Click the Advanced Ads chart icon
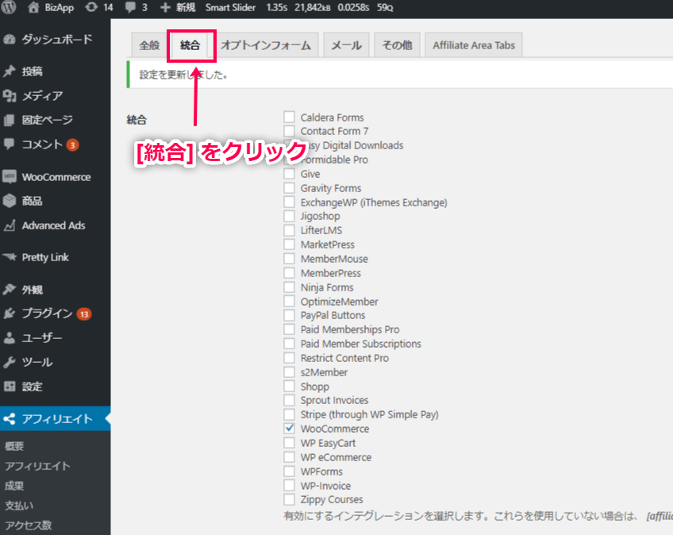Image resolution: width=673 pixels, height=535 pixels. 10,225
